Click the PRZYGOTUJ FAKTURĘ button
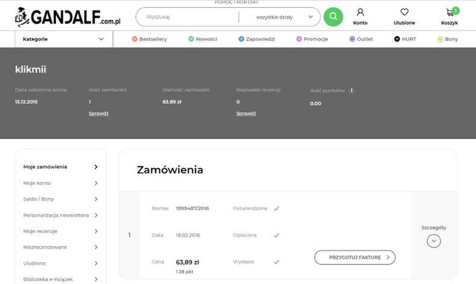The width and height of the screenshot is (476, 284). coord(355,257)
